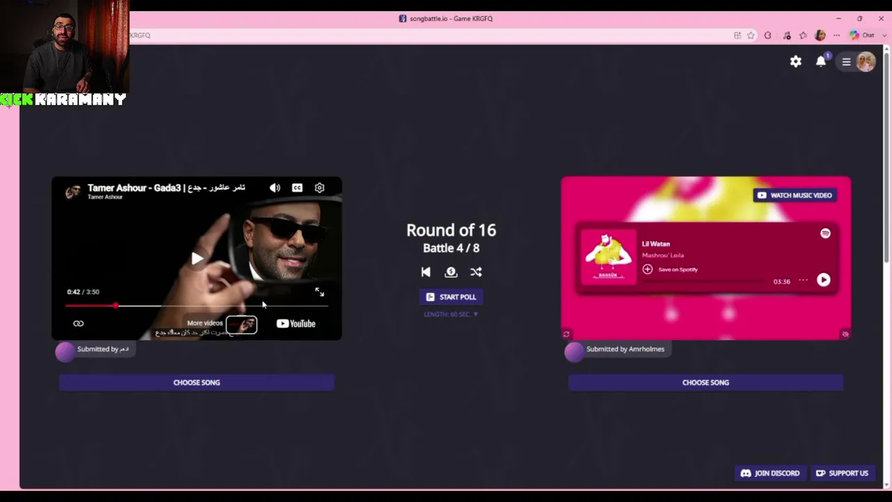This screenshot has width=892, height=502.
Task: Expand YouTube video to fullscreen
Action: click(x=319, y=292)
